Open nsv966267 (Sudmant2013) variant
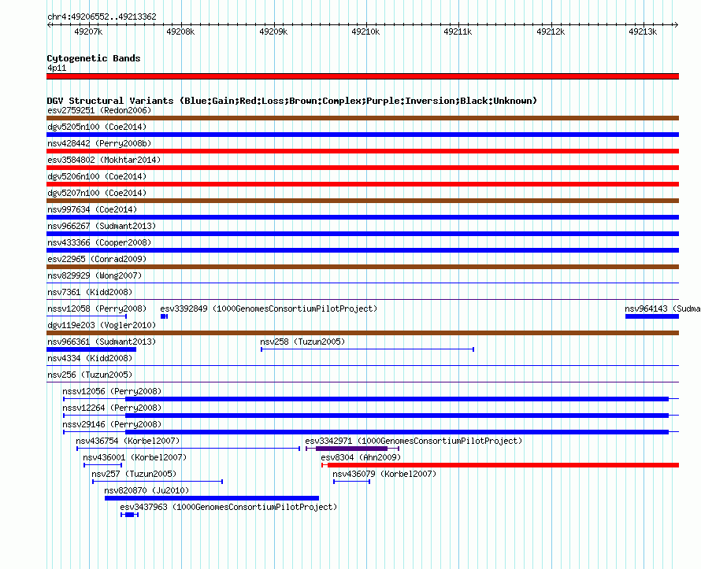The image size is (701, 569). click(102, 226)
